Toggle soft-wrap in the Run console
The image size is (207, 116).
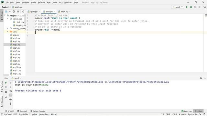pyautogui.click(x=11, y=91)
